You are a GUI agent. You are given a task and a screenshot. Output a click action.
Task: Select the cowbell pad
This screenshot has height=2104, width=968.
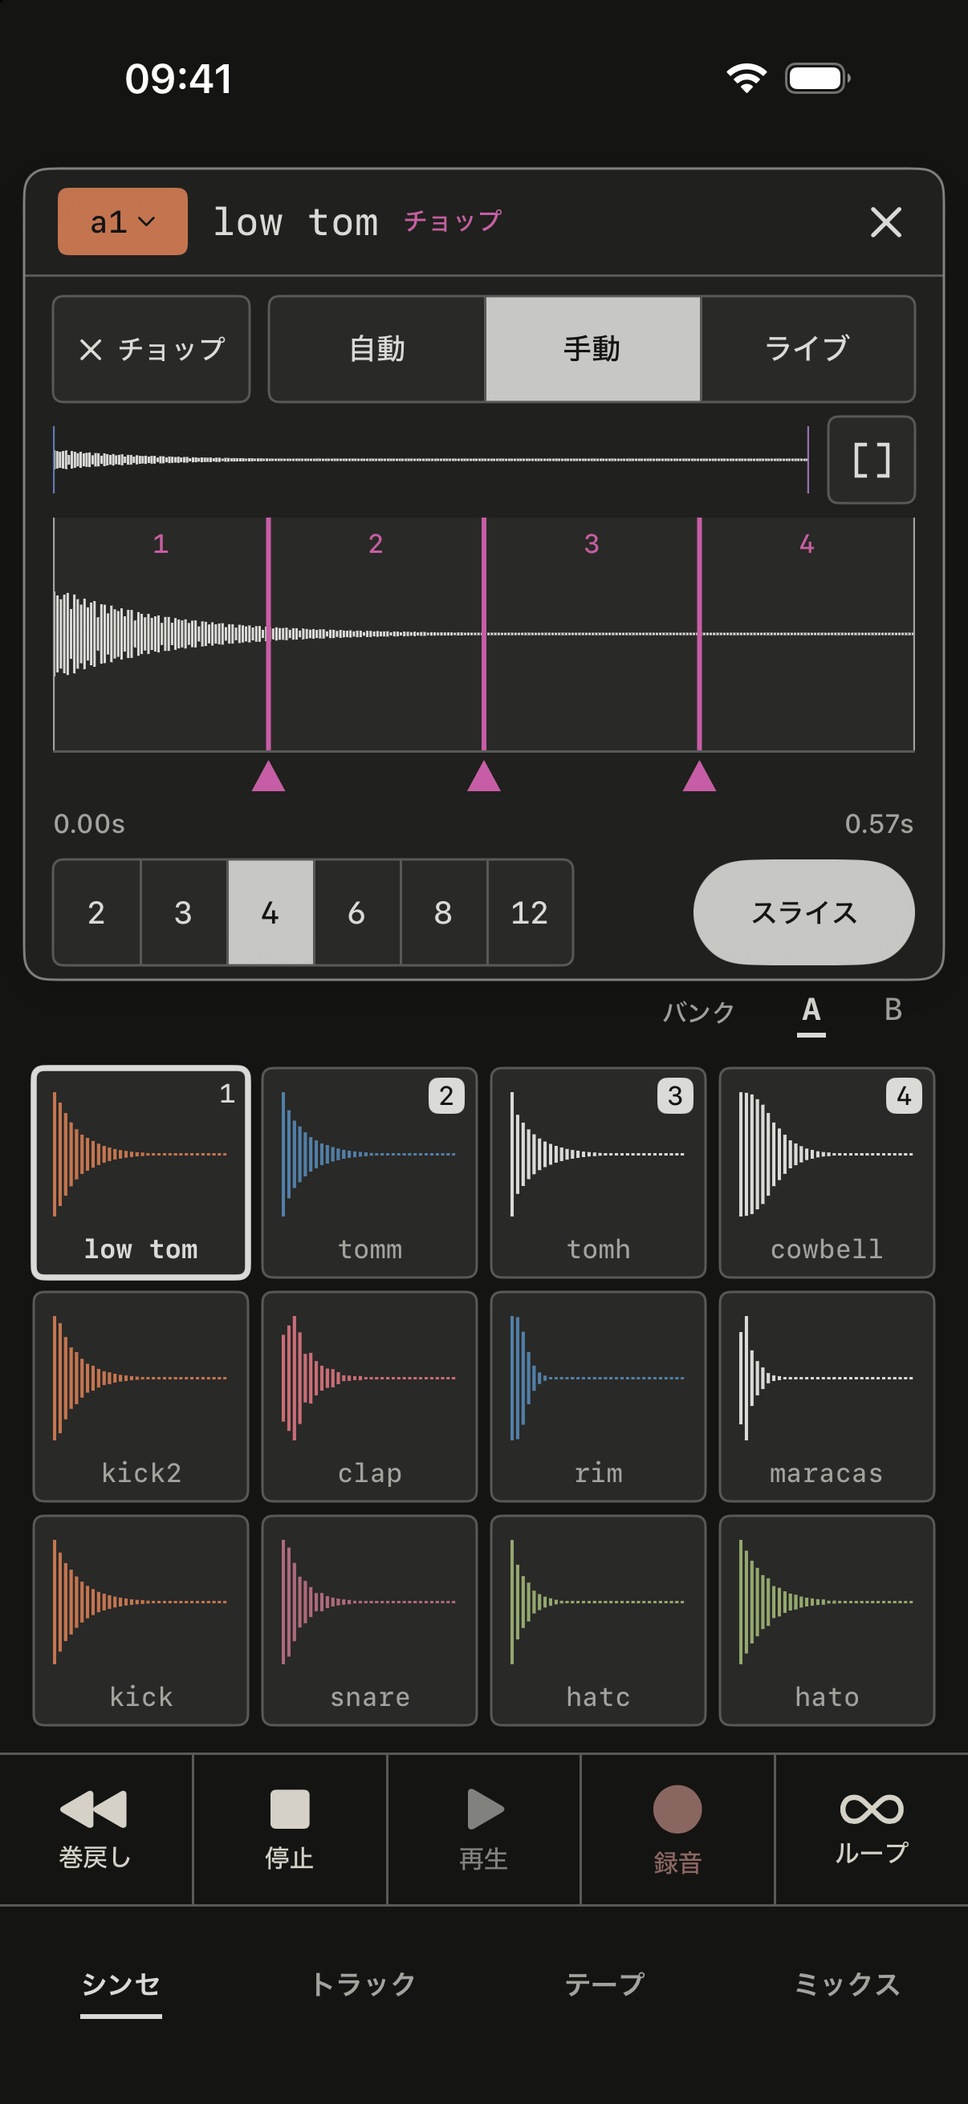coord(827,1172)
